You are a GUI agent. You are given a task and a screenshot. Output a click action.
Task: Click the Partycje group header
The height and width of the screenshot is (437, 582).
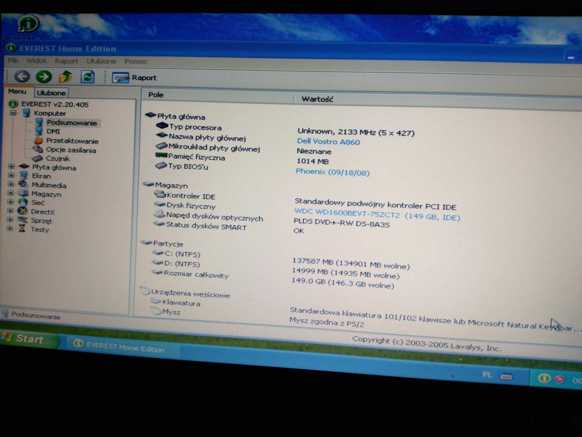click(168, 244)
